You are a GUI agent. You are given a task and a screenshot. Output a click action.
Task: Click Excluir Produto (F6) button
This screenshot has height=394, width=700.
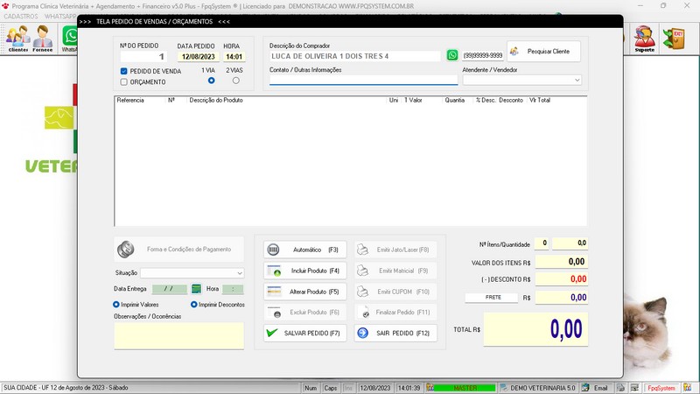click(304, 313)
